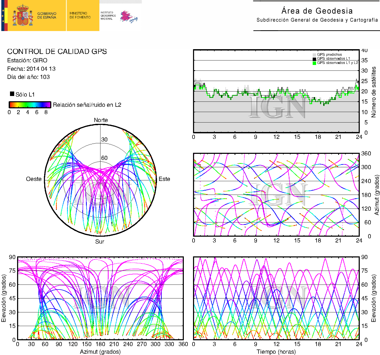Click the IGN watermark in the satellite count chart
The image size is (380, 355).
pos(277,107)
